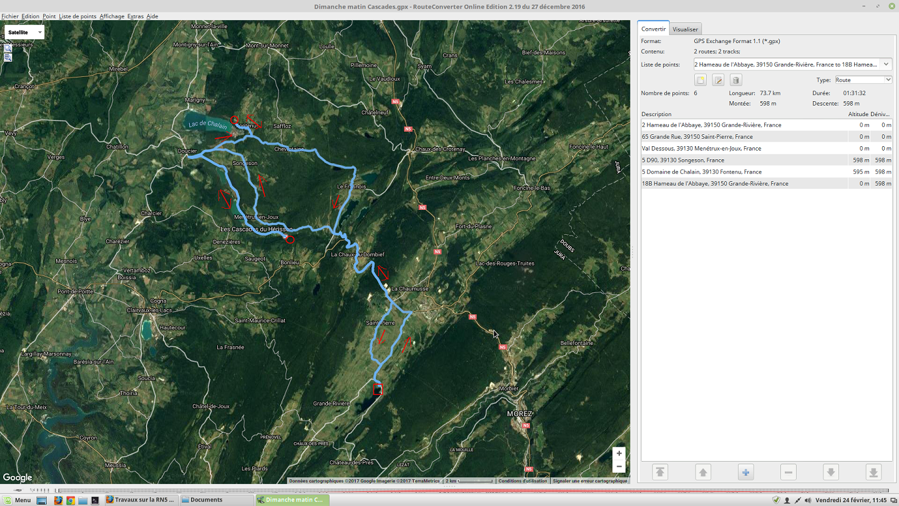Screen dimensions: 899x506
Task: Click the Lac de Chalain label on map
Action: [207, 124]
